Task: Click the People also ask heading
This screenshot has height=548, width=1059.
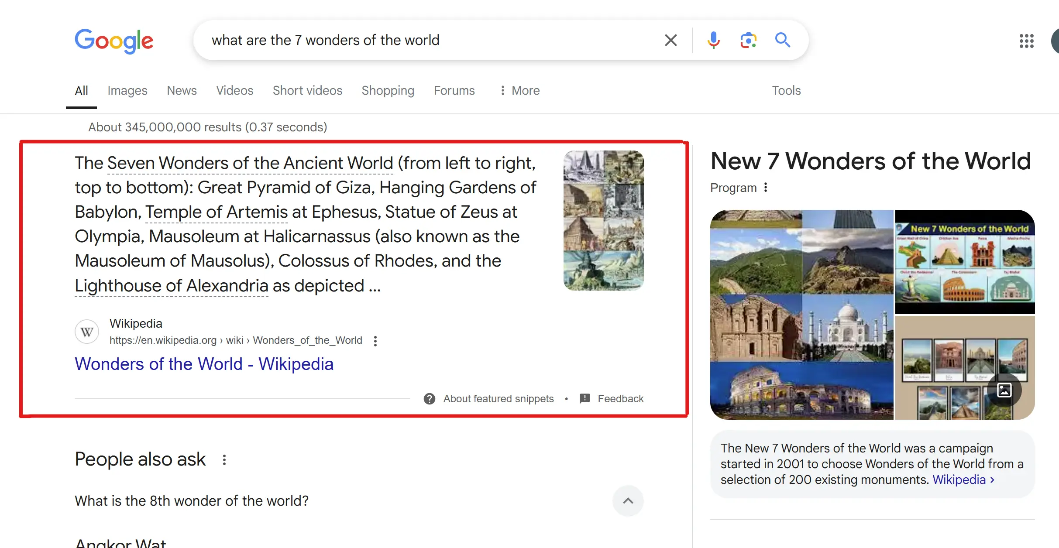Action: click(140, 459)
